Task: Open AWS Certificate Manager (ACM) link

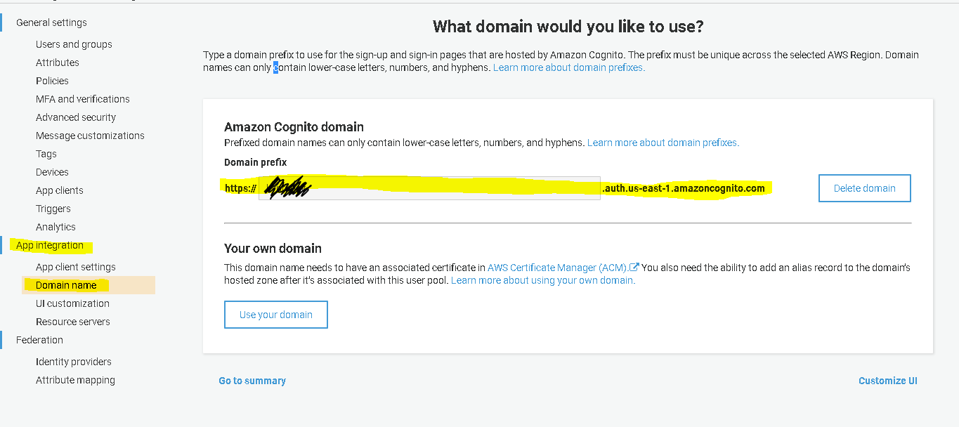Action: (x=558, y=268)
